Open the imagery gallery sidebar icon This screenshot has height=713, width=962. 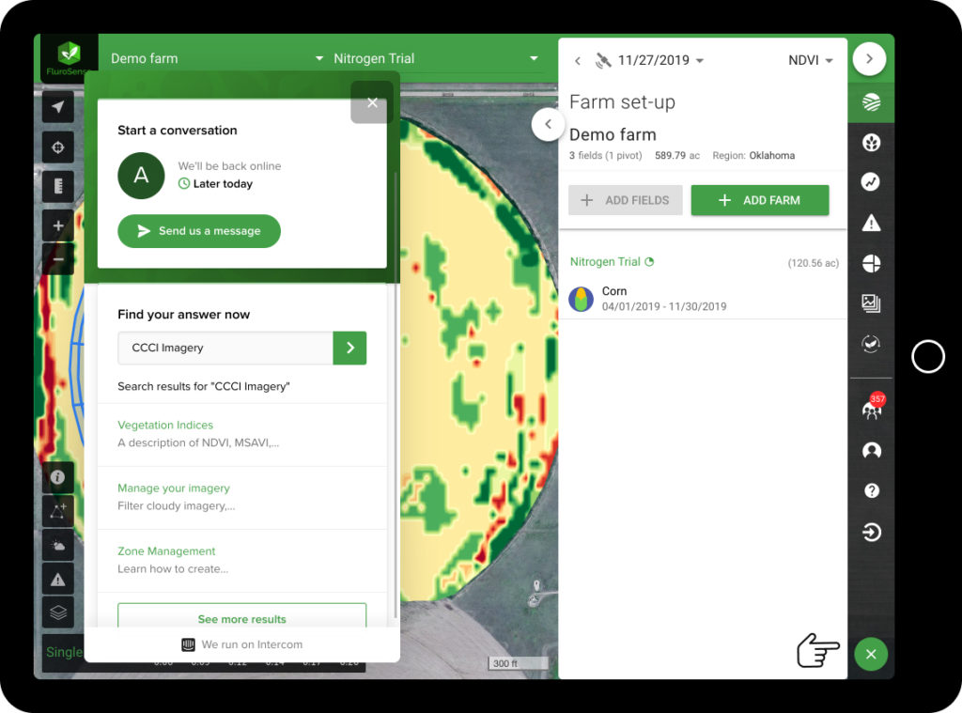point(871,303)
